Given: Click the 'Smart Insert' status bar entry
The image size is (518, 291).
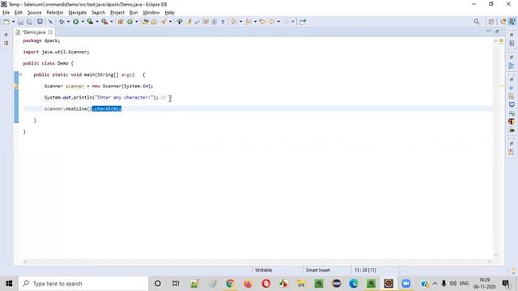Looking at the screenshot, I should (x=318, y=270).
